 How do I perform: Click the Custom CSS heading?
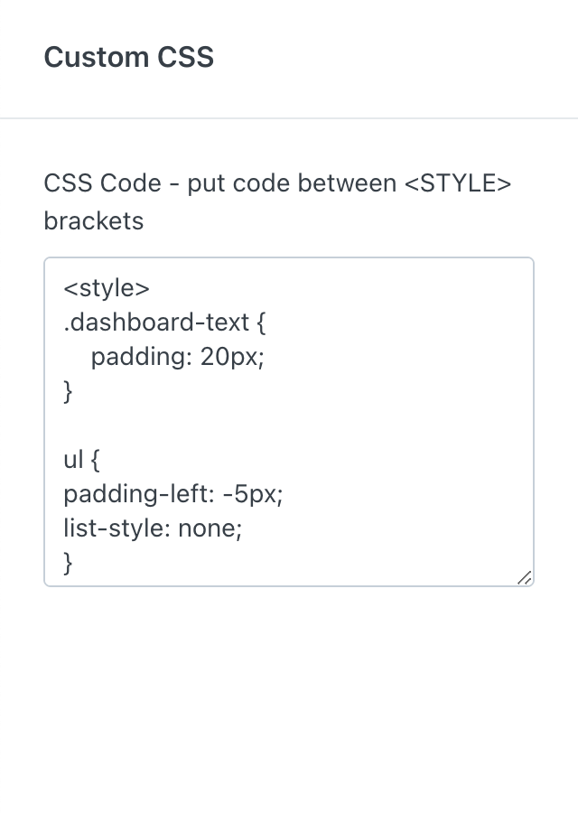pos(128,58)
